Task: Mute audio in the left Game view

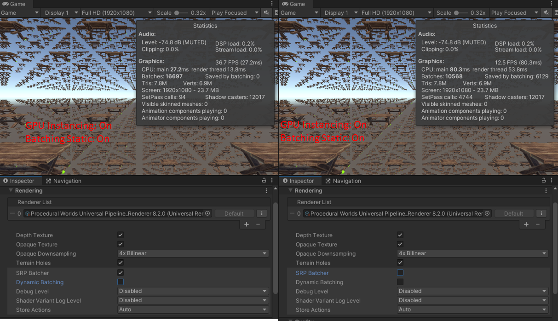Action: point(266,12)
